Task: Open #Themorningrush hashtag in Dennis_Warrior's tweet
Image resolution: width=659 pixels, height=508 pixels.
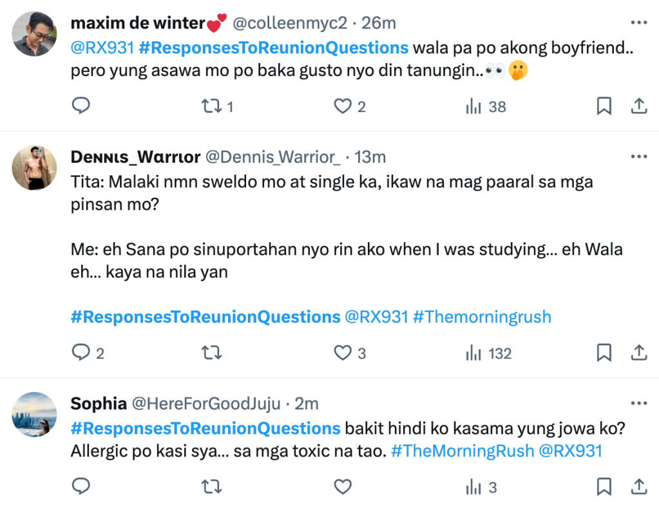Action: 482,317
